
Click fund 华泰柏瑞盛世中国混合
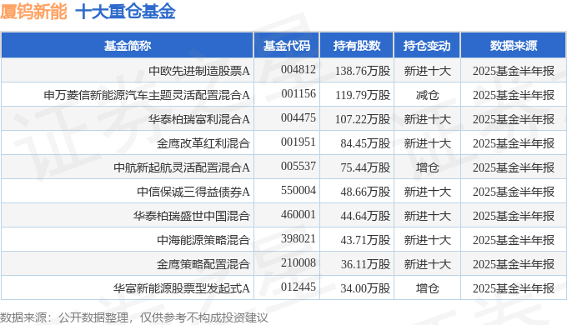click(192, 216)
